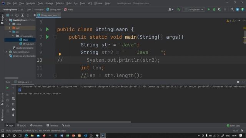This screenshot has width=246, height=138.
Task: Collapse the src folder node
Action: coord(10,32)
